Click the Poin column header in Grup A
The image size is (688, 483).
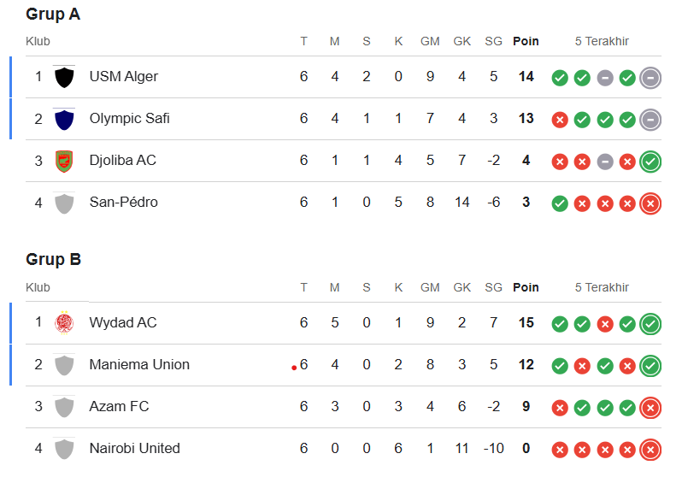(x=526, y=41)
